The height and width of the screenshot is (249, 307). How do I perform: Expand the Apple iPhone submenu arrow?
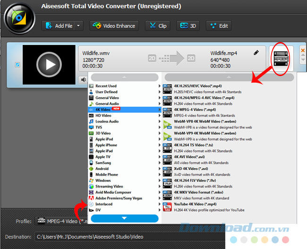(160, 145)
